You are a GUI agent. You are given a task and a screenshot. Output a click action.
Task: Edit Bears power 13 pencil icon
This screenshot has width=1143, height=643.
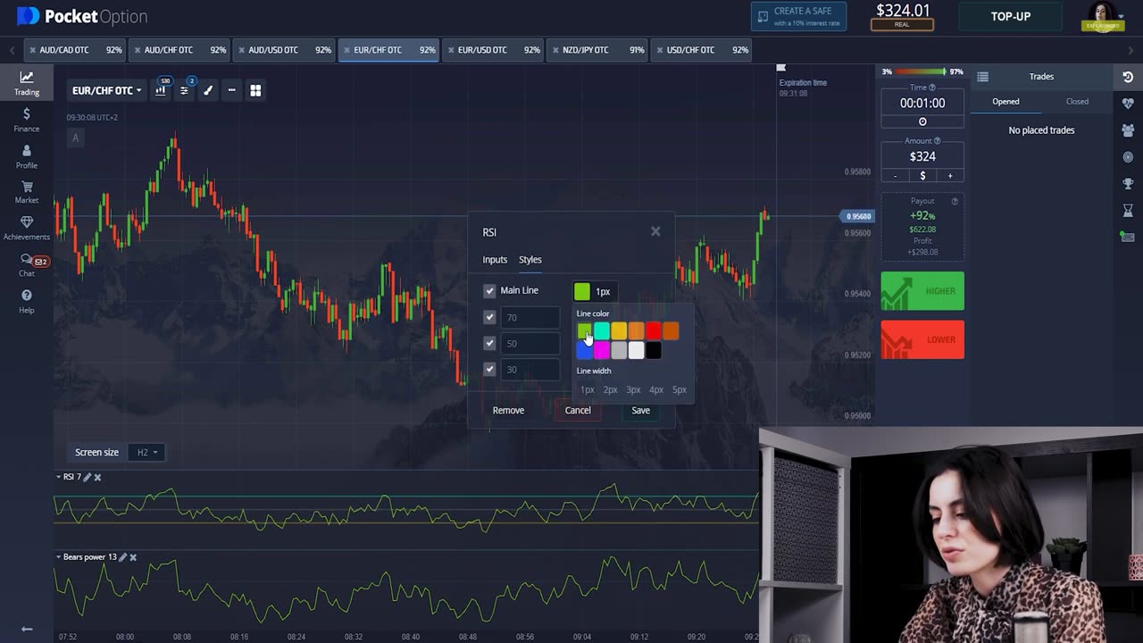[123, 557]
